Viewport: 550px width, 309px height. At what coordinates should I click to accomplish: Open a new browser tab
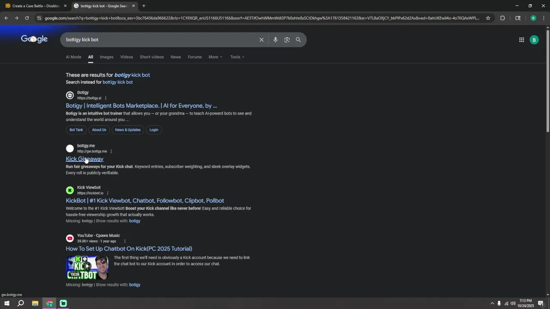point(144,6)
